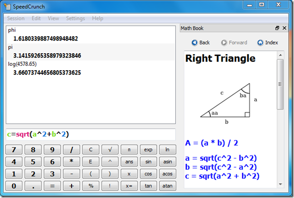Select the log(4578.65) expression in history
Image resolution: width=294 pixels, height=198 pixels.
coord(22,64)
